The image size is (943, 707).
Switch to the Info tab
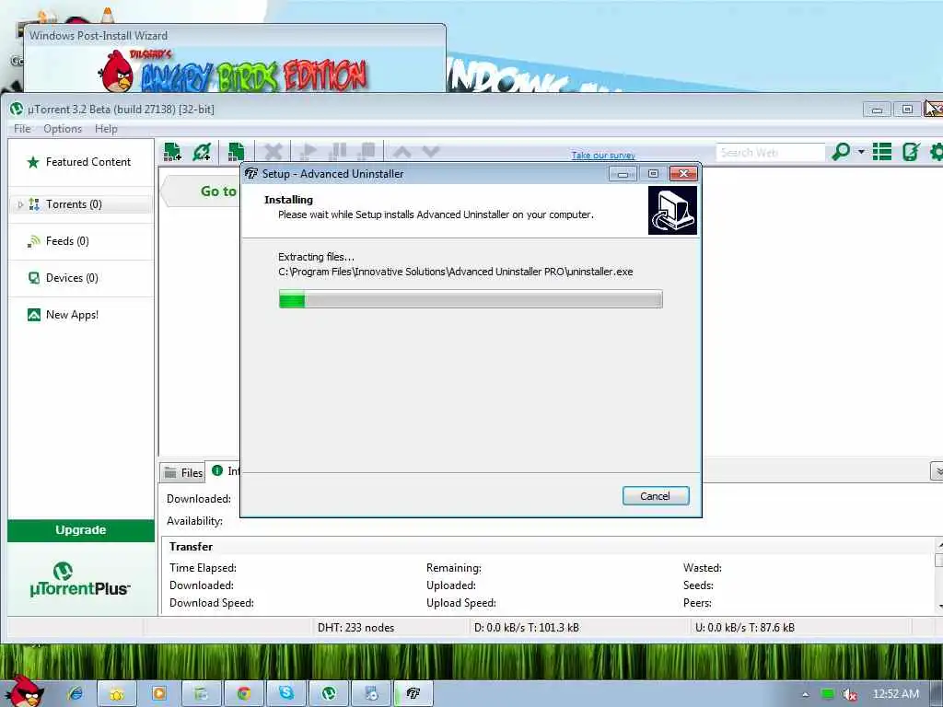[x=226, y=470]
